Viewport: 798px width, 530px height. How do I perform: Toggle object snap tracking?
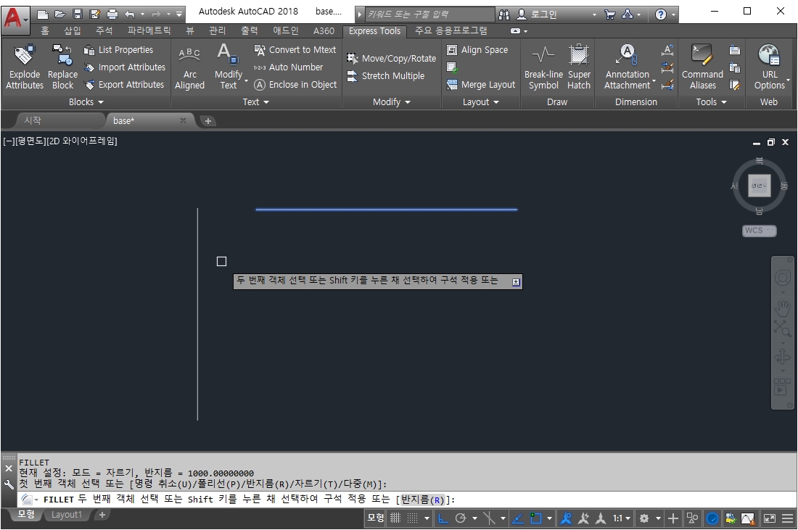coord(517,518)
